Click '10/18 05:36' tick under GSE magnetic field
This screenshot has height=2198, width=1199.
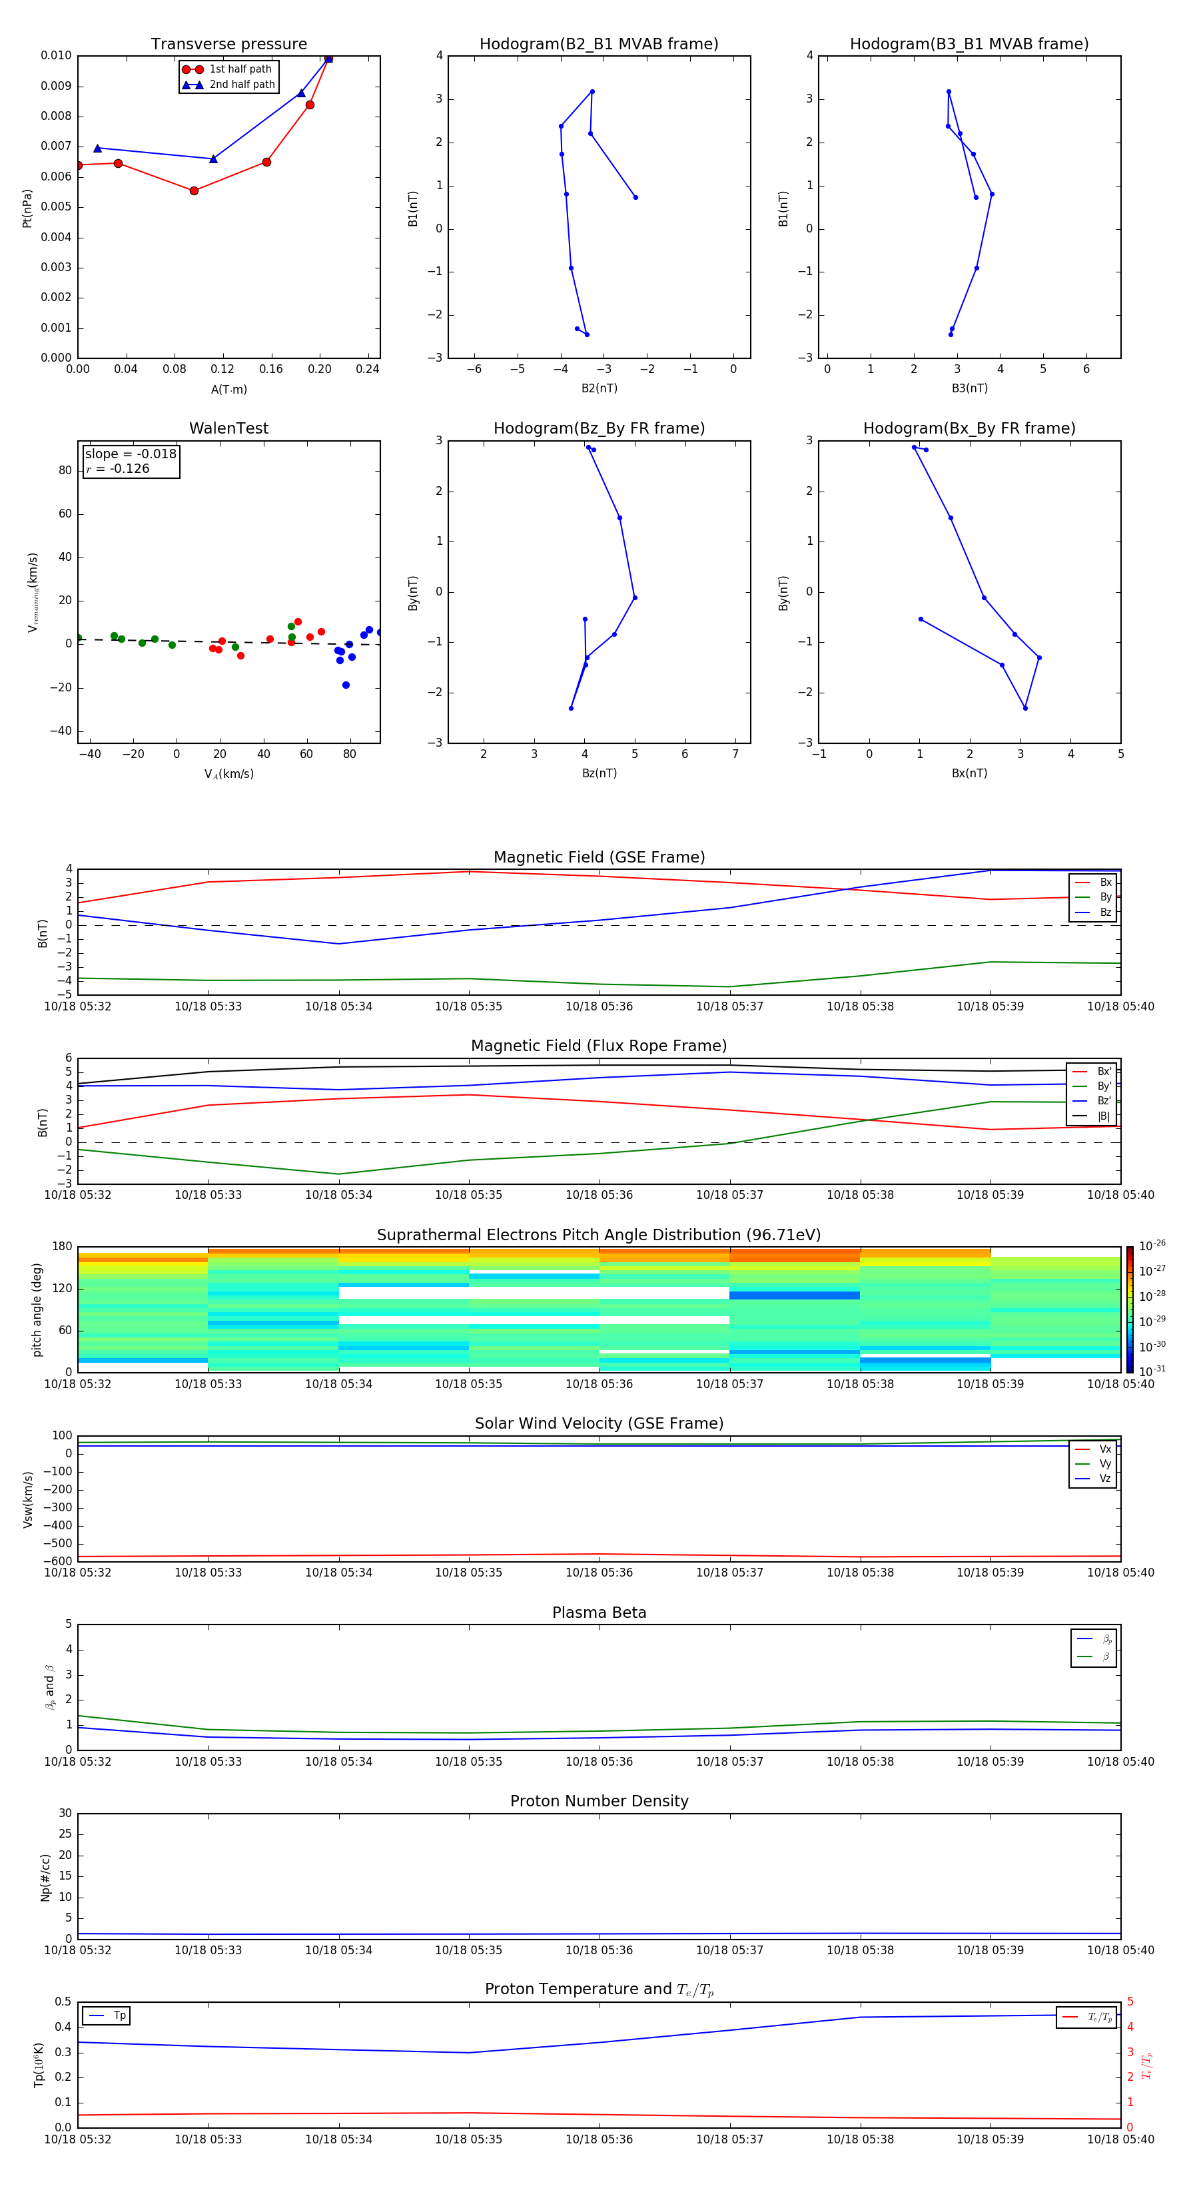point(599,1007)
